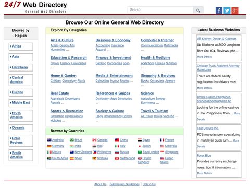The height and width of the screenshot is (188, 250).
Task: Click the Canada flag icon
Action: point(94,140)
